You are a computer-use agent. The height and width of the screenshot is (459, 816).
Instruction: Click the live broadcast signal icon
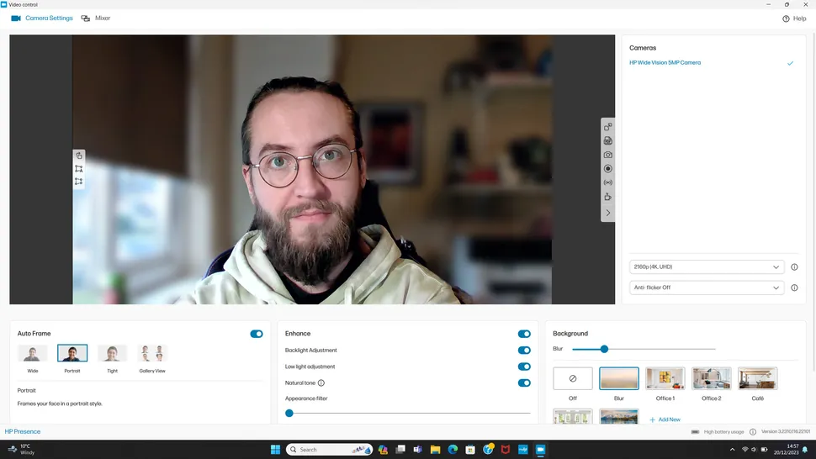click(607, 182)
